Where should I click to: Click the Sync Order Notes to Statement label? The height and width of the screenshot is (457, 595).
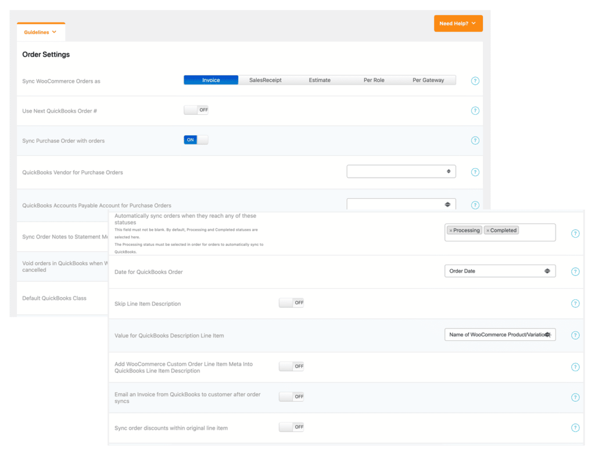click(65, 237)
